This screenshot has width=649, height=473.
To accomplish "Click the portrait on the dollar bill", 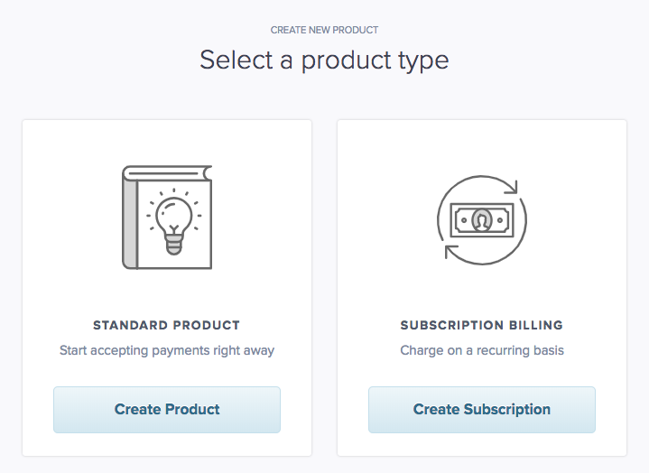I will (482, 219).
